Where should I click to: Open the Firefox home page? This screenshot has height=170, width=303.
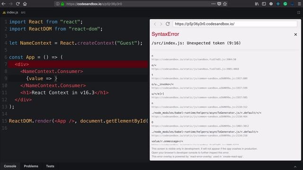point(25,4)
